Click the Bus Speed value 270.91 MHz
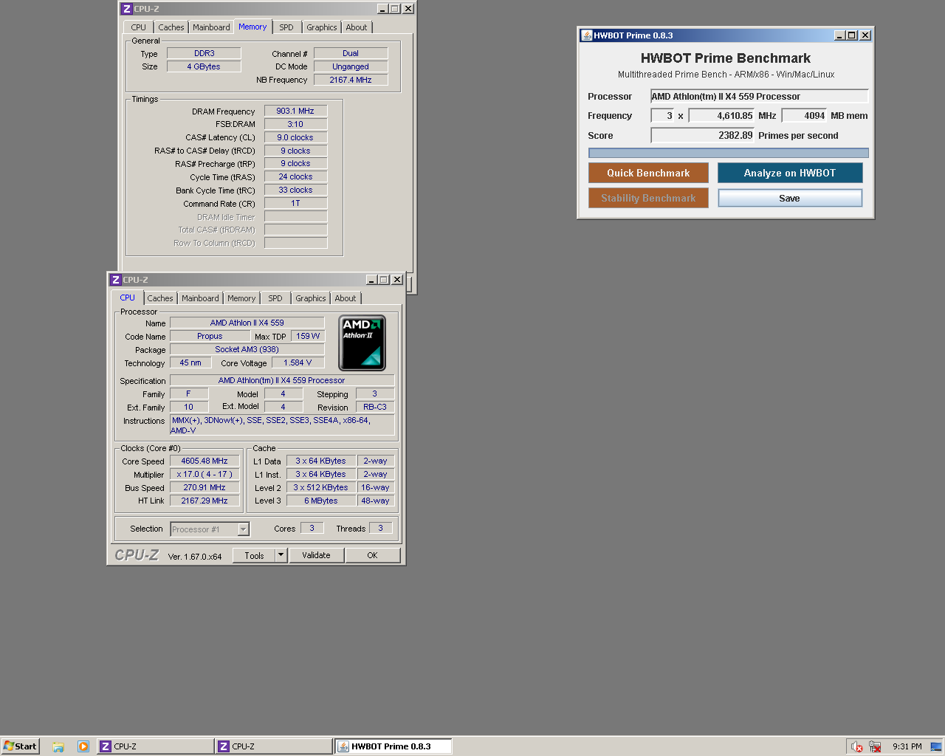Viewport: 945px width, 756px height. [x=205, y=487]
